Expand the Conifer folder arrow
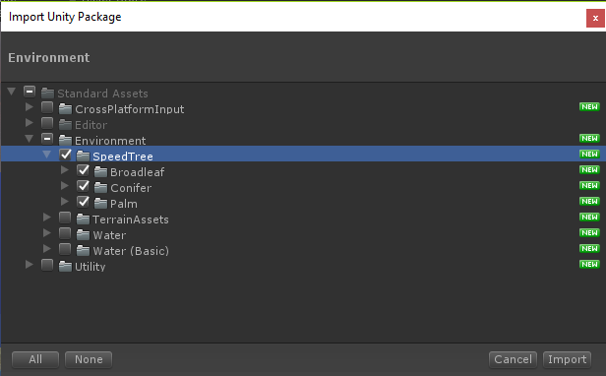This screenshot has height=376, width=606. pyautogui.click(x=65, y=186)
